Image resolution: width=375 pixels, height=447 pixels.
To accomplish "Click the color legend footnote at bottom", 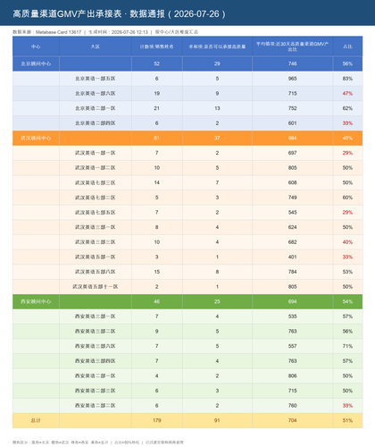I will pos(98,443).
